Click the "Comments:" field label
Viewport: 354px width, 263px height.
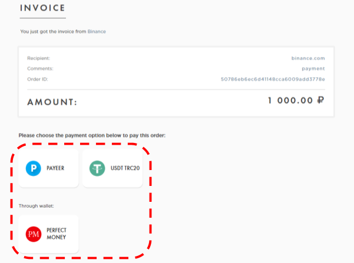40,68
